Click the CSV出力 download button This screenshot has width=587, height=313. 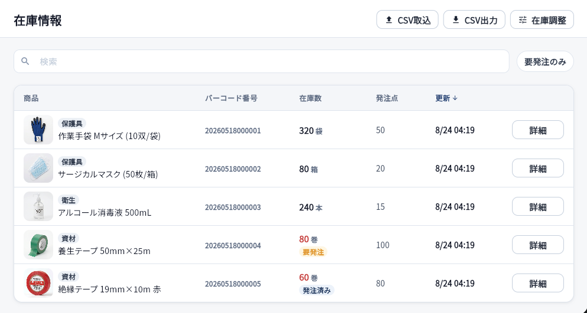[x=474, y=20]
